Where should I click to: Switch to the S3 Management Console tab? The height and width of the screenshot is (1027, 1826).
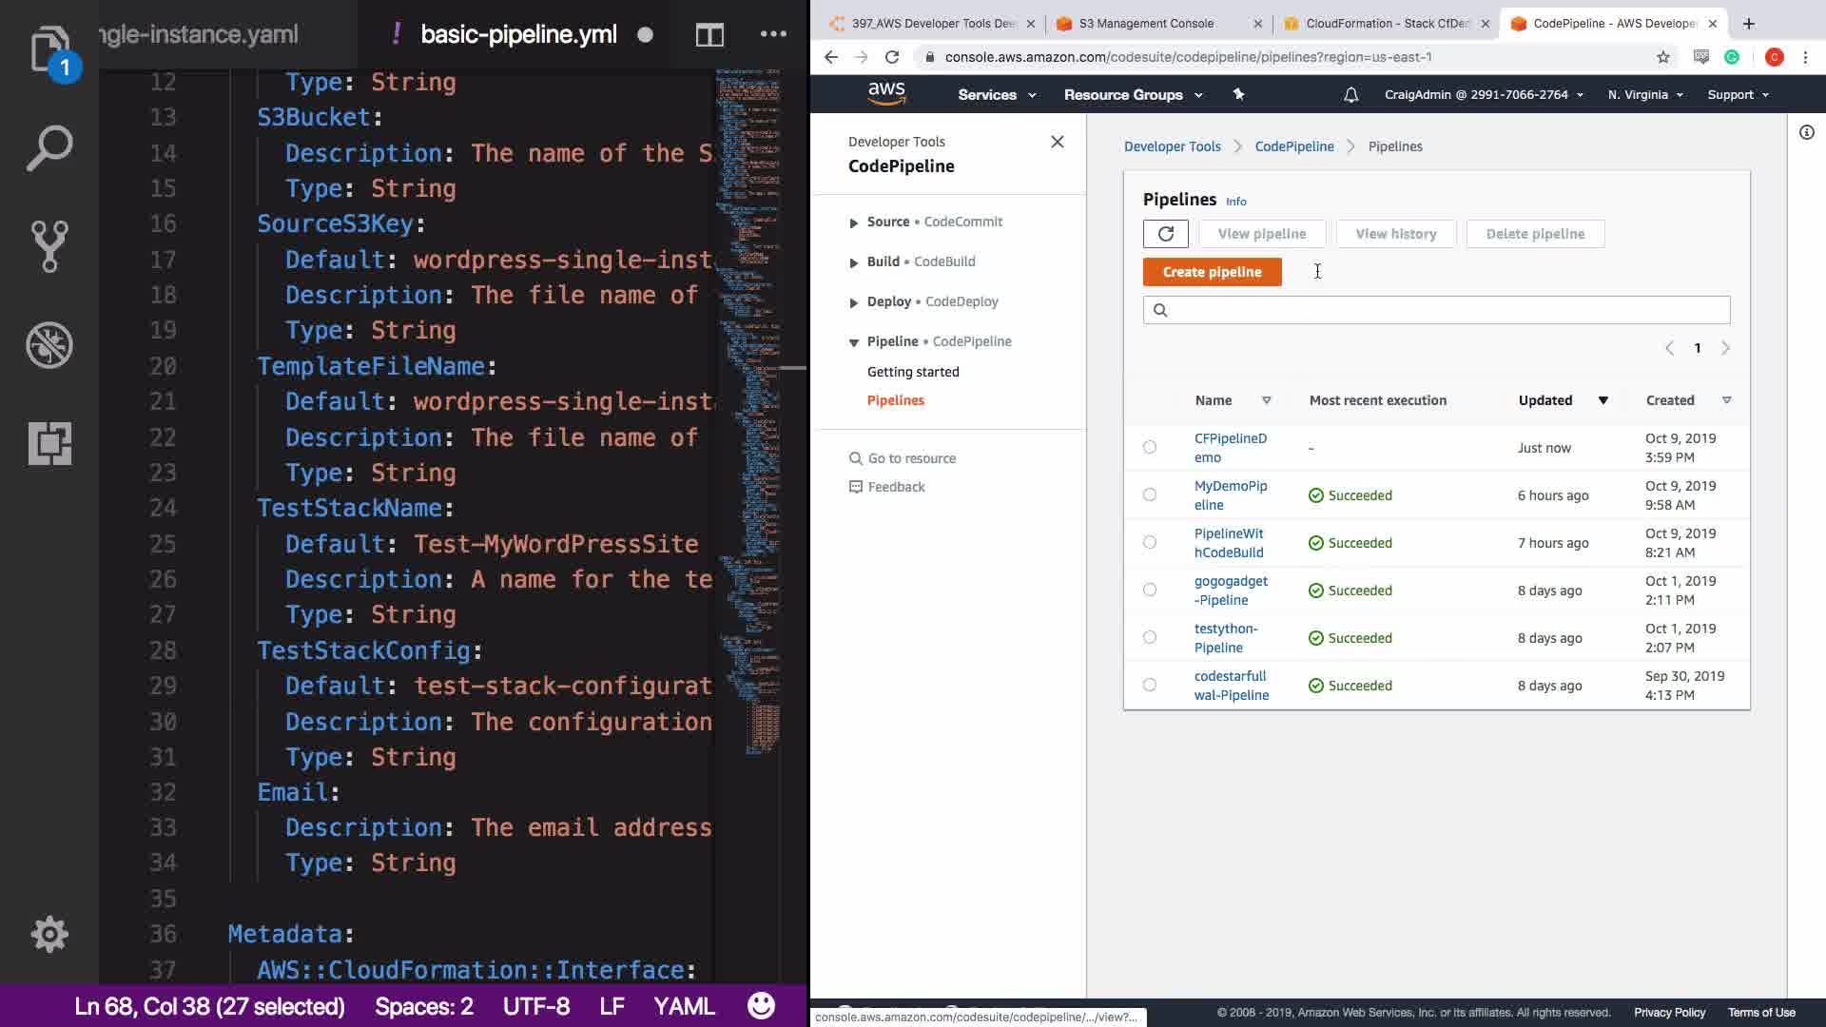pyautogui.click(x=1146, y=24)
